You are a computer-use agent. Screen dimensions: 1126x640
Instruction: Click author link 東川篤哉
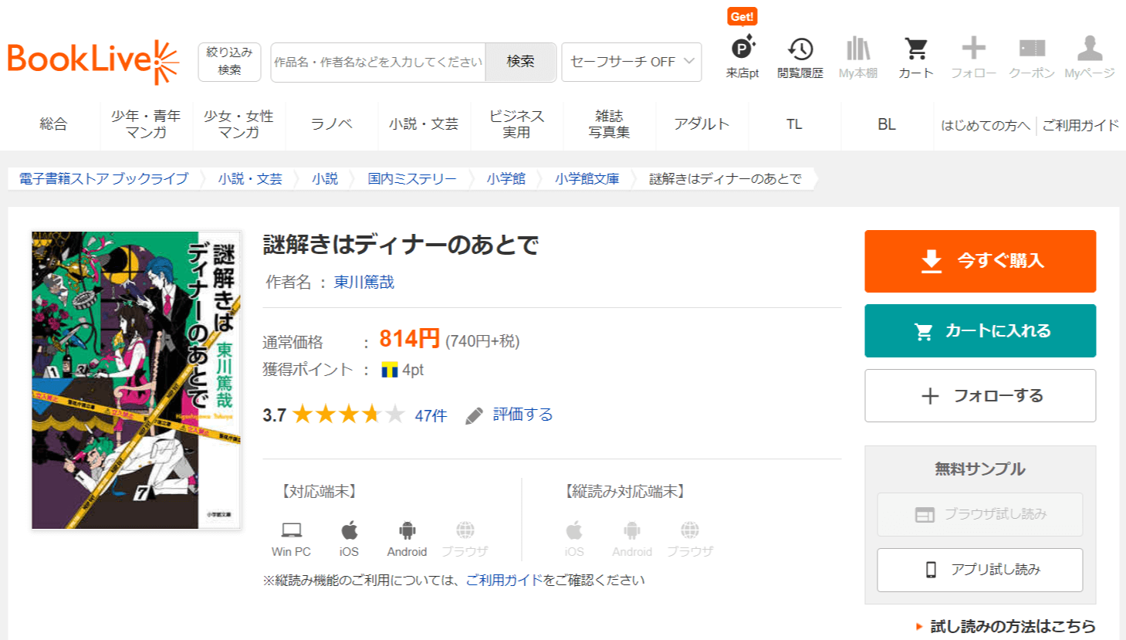click(x=363, y=283)
